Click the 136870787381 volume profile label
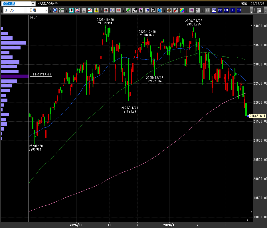Viewport: 267px width, 228px height. tap(41, 75)
